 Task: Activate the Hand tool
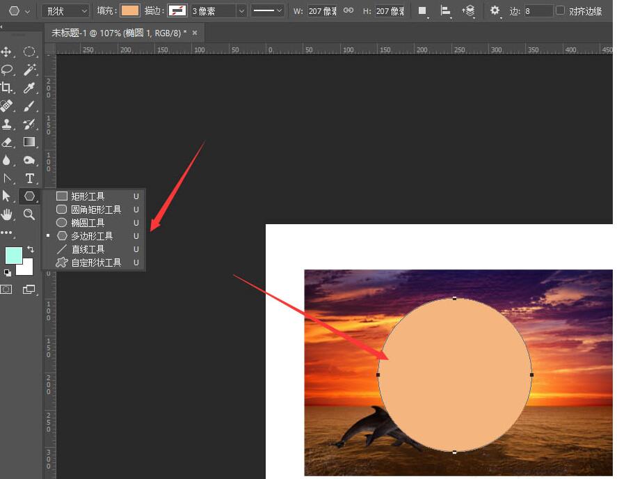click(x=7, y=214)
